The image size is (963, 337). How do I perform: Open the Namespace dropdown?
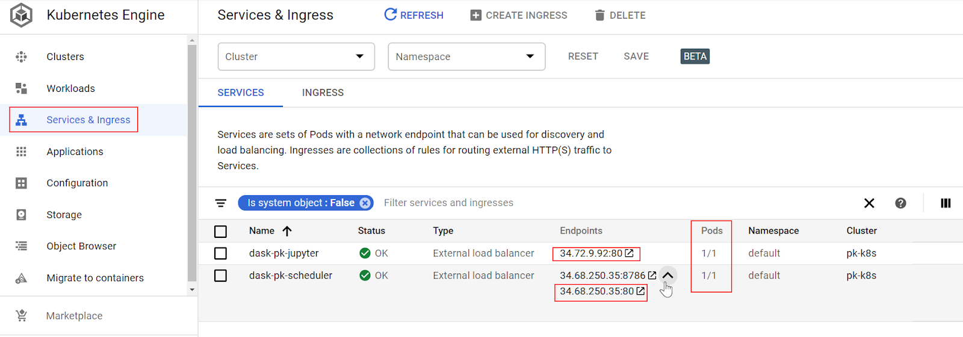click(466, 56)
